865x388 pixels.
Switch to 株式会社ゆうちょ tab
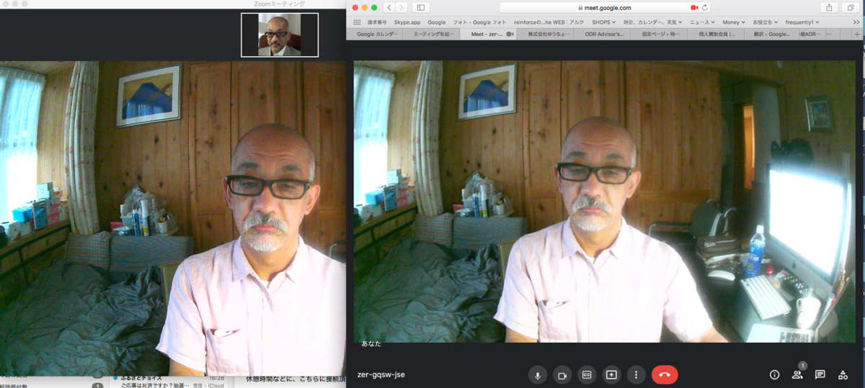point(545,34)
